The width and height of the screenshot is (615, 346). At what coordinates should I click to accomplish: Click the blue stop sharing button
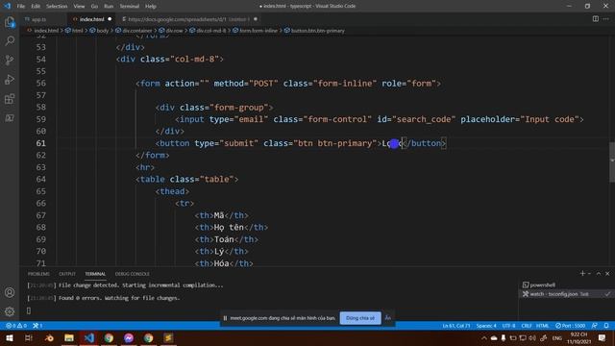(x=360, y=318)
